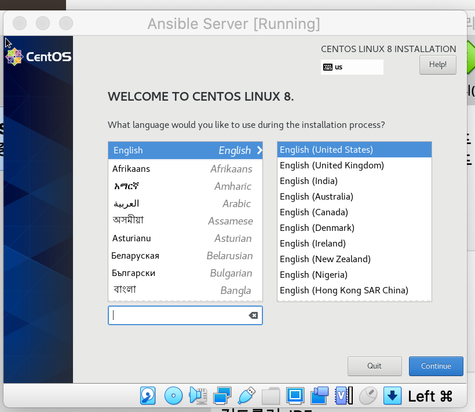Choose English (India) locale
This screenshot has width=475, height=412.
[x=355, y=181]
